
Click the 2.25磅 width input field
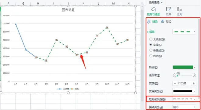click(x=184, y=83)
